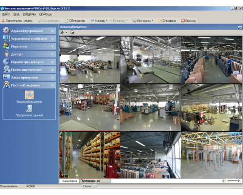
Task: Open the Вперед dropdown arrow
Action: point(127,20)
